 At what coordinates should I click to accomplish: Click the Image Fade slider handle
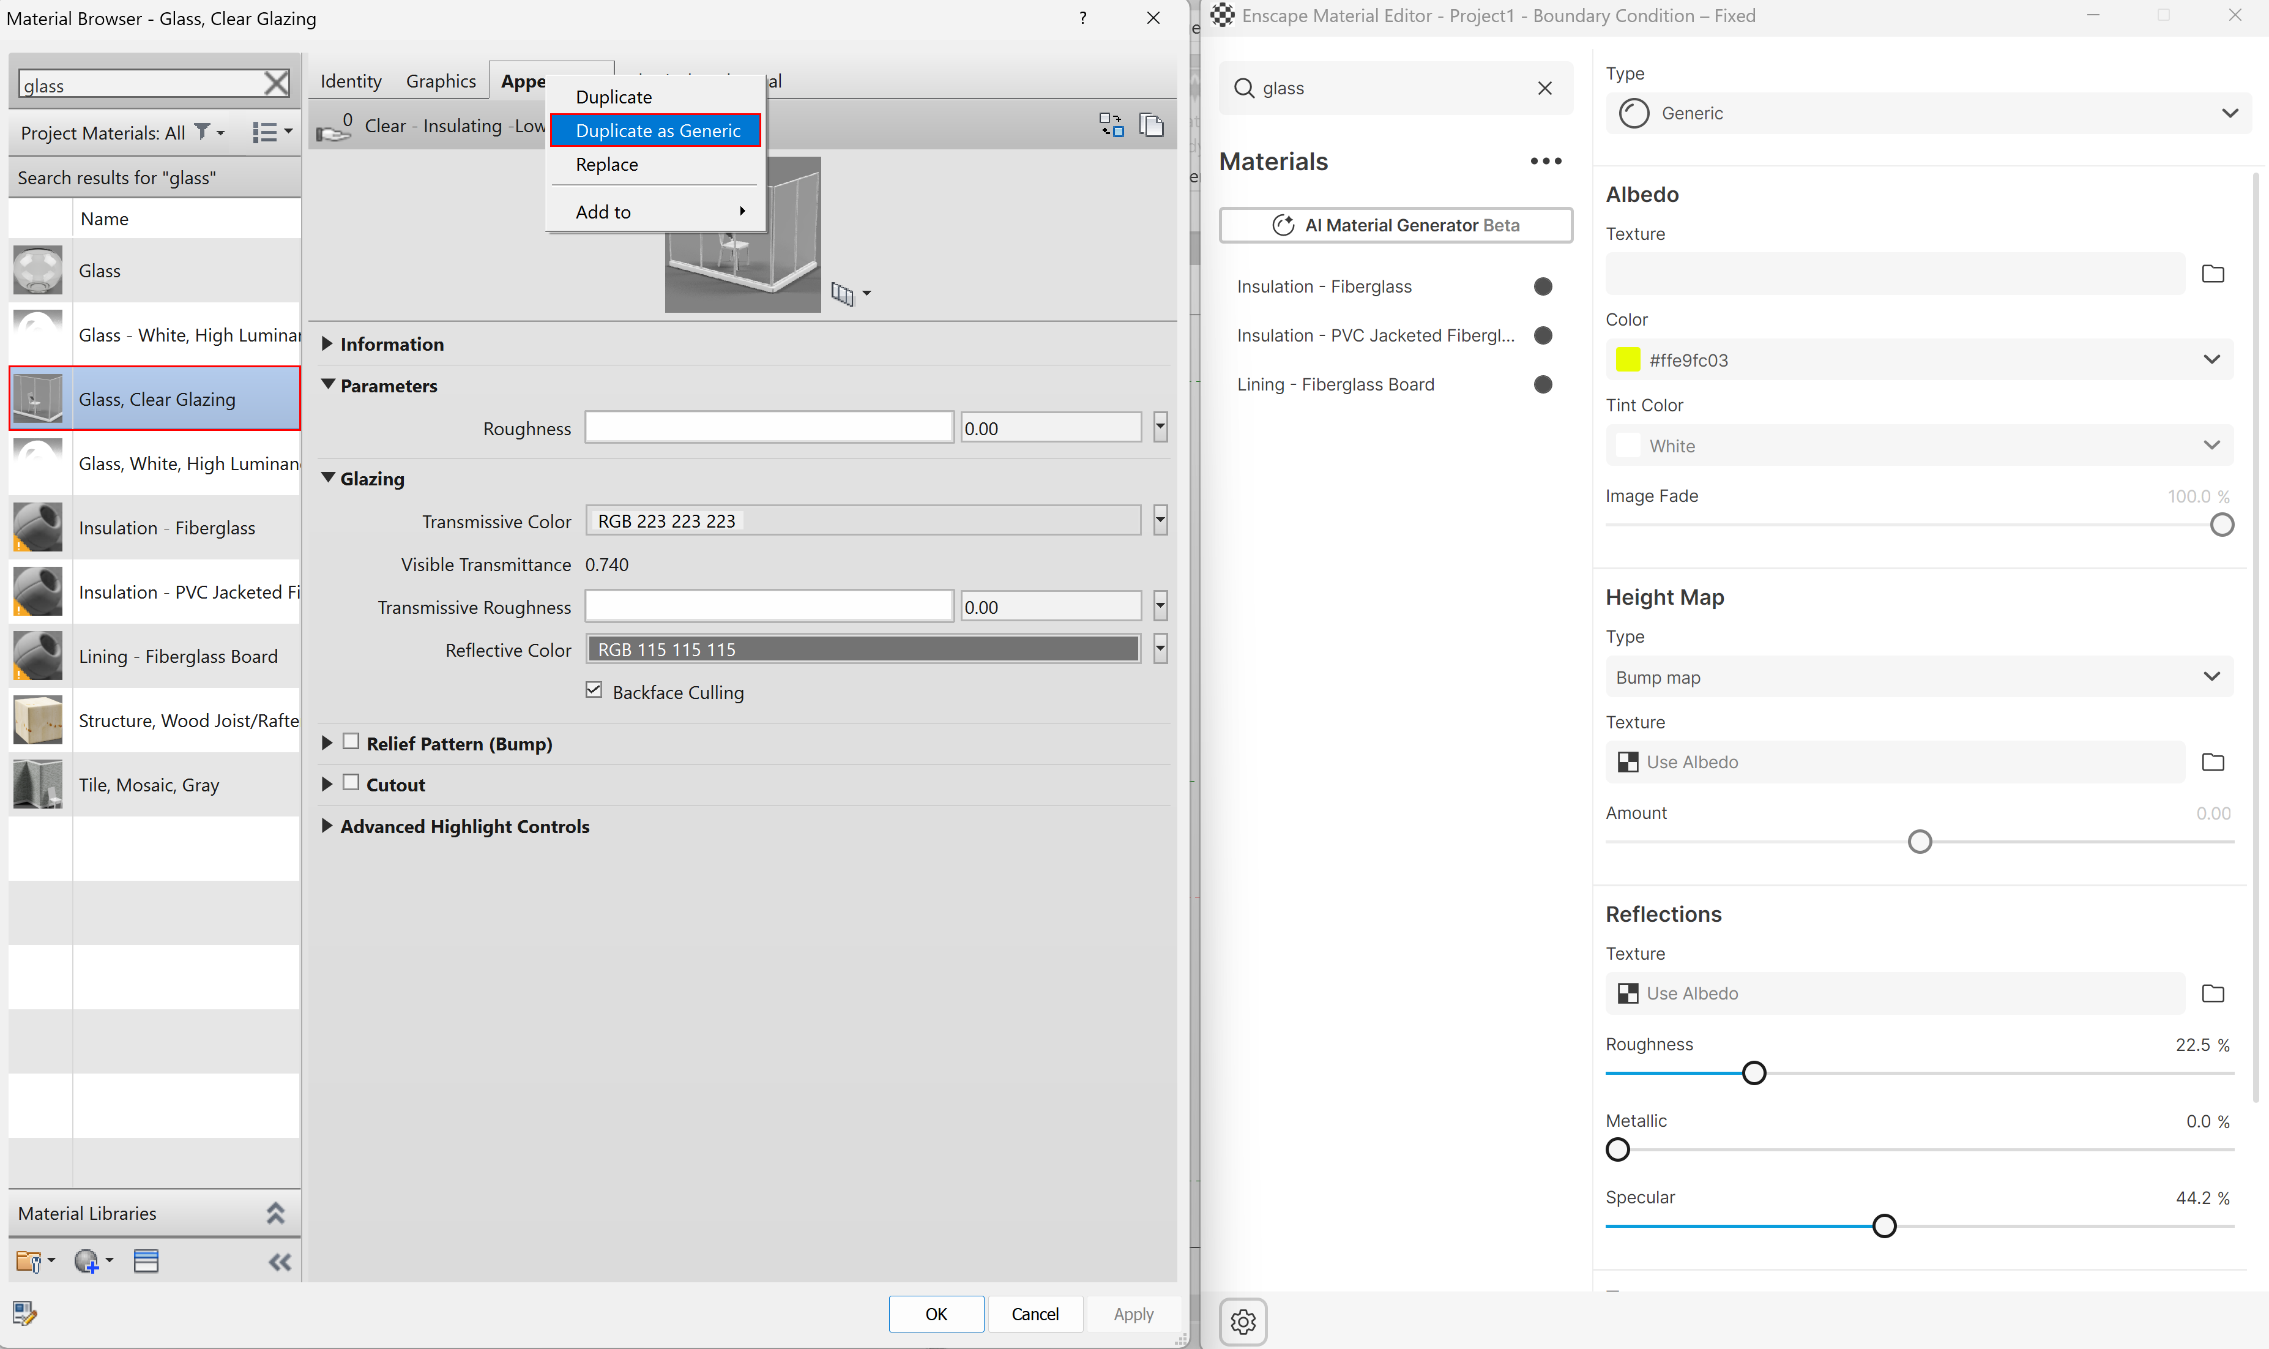[x=2221, y=525]
